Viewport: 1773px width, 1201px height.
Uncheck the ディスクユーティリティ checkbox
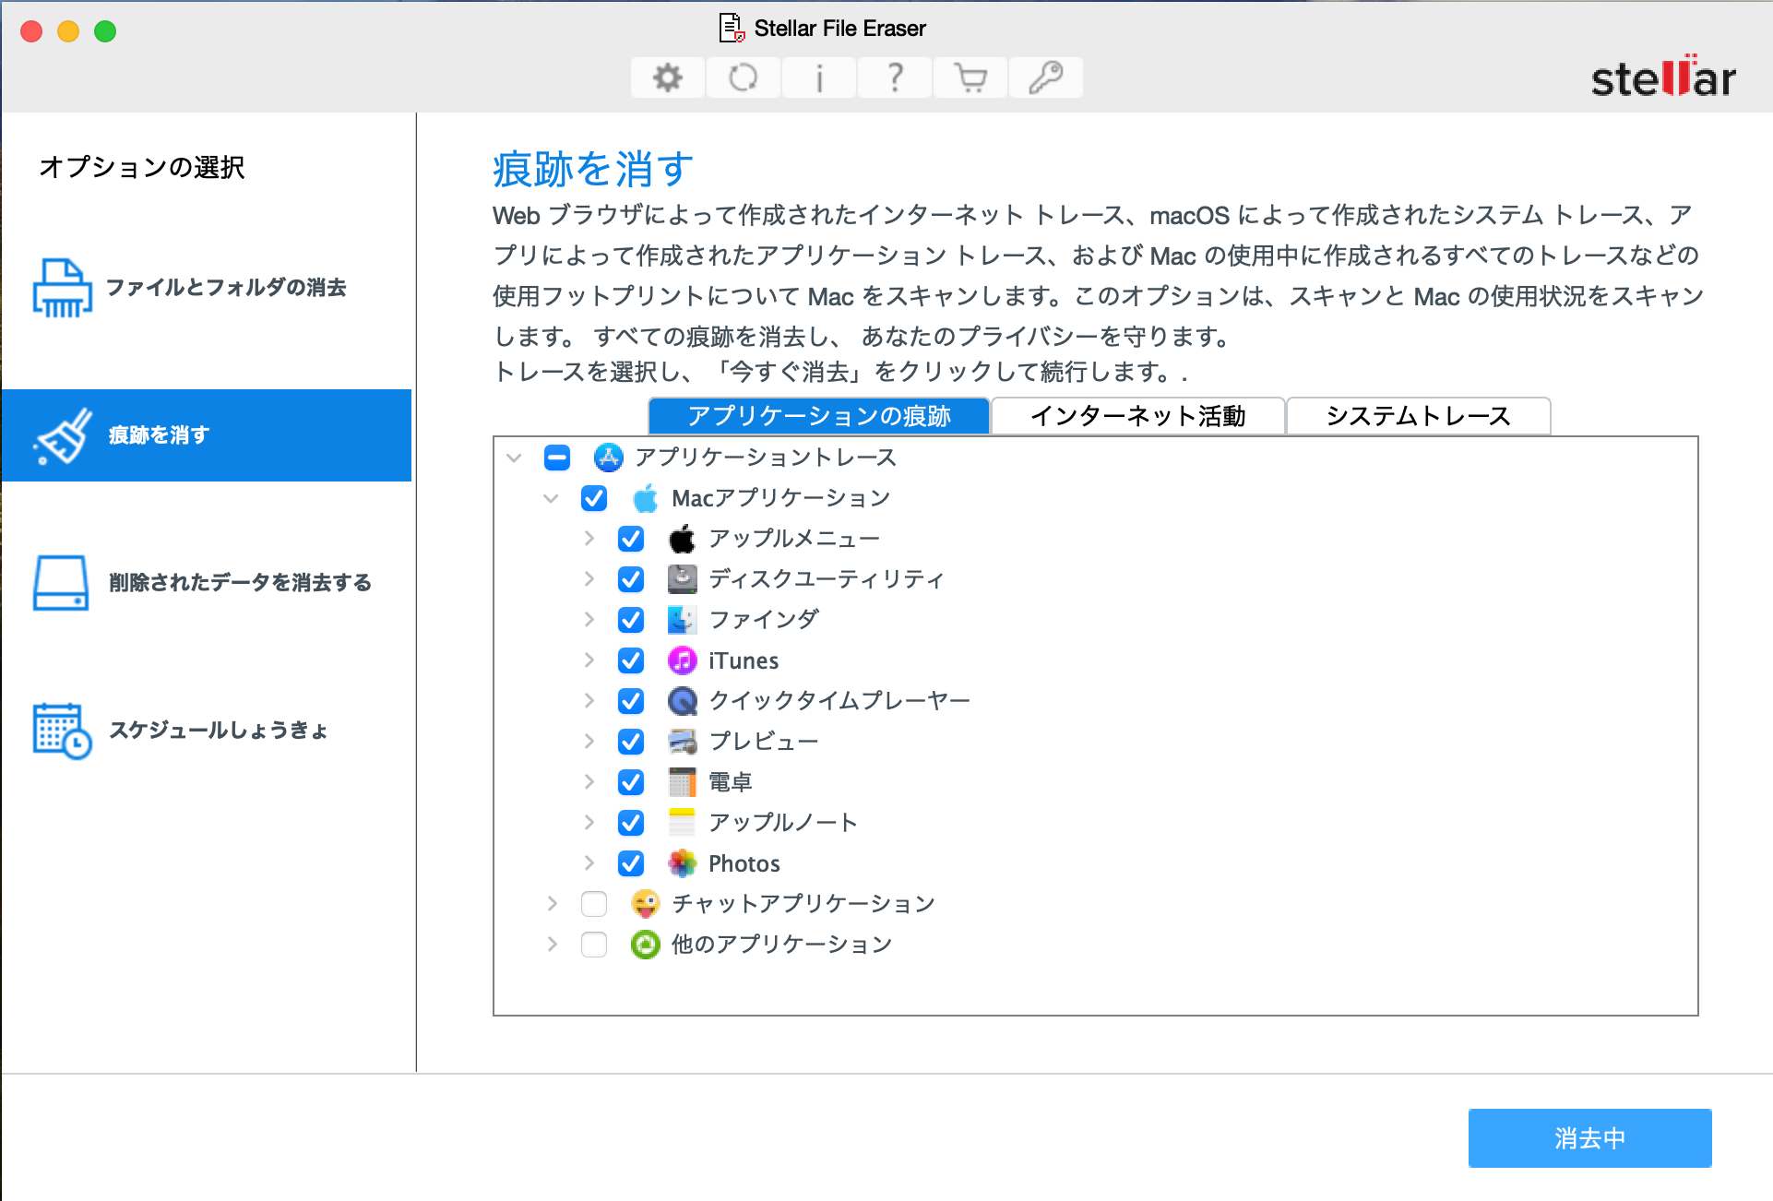point(631,579)
